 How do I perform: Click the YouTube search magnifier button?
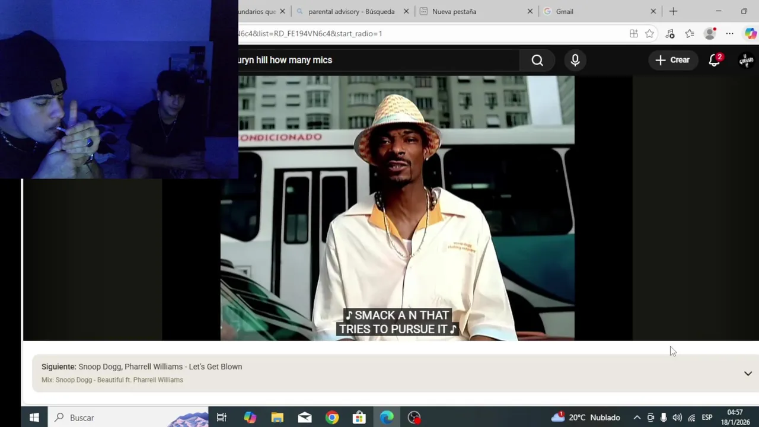pyautogui.click(x=537, y=60)
